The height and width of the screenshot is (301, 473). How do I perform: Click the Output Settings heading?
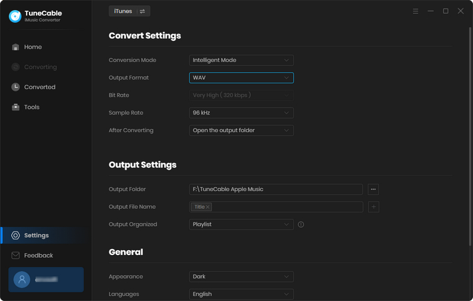[x=142, y=165]
